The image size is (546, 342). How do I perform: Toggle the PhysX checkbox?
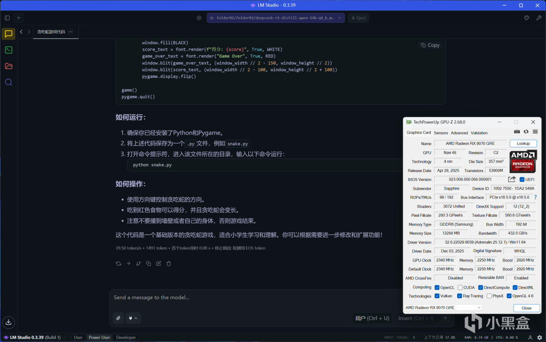pos(489,296)
